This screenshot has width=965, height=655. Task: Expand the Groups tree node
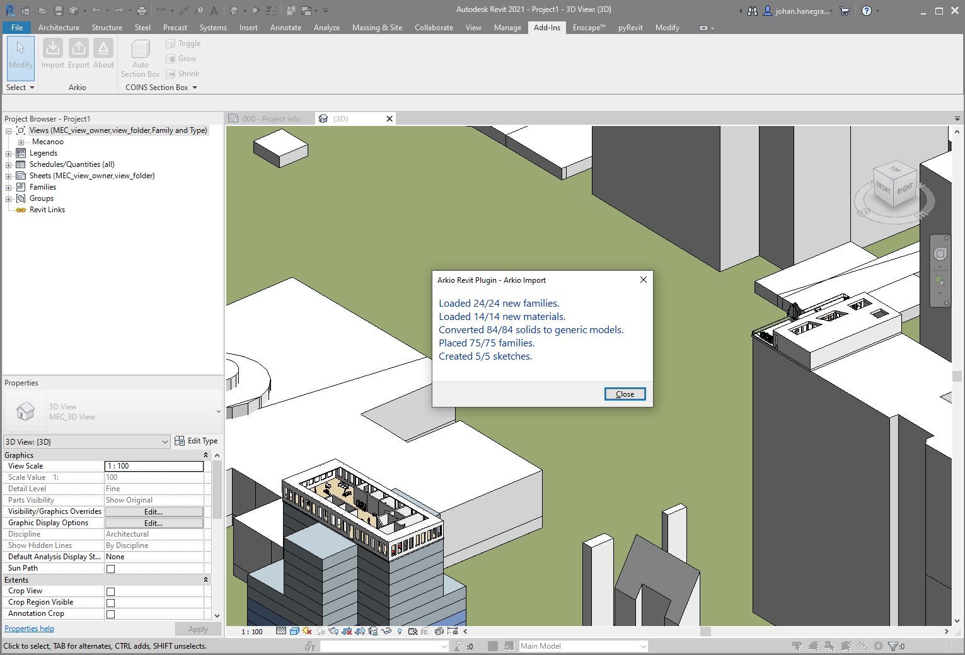click(x=9, y=199)
